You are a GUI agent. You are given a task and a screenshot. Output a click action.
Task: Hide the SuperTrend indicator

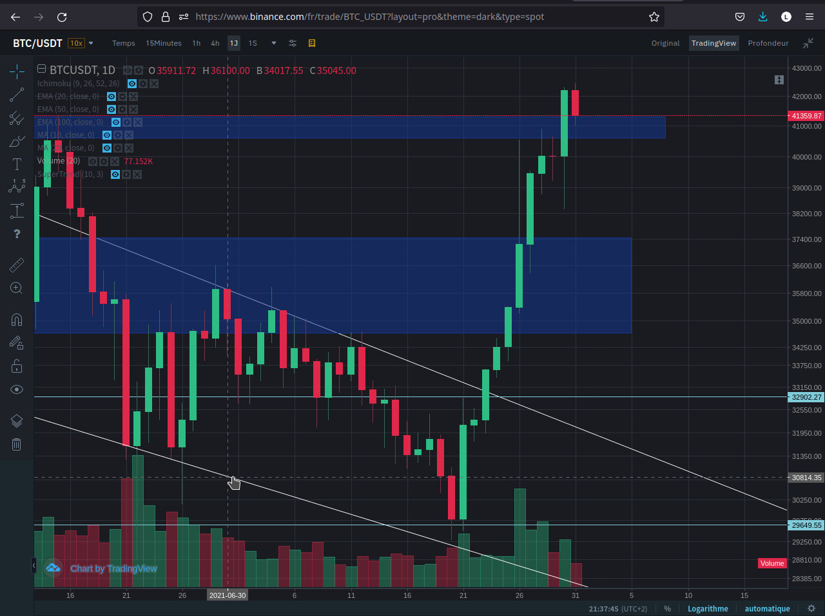tap(115, 174)
